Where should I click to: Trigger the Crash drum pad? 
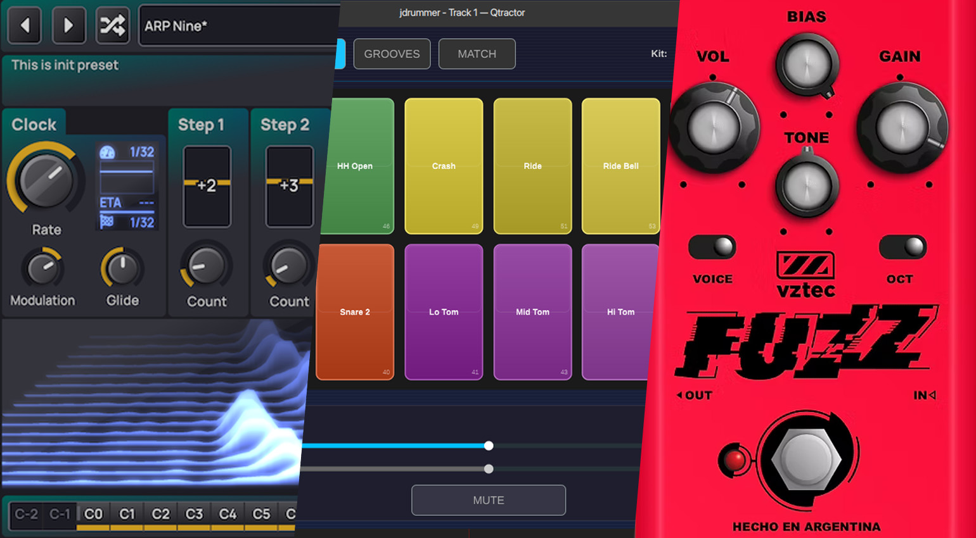pos(444,166)
